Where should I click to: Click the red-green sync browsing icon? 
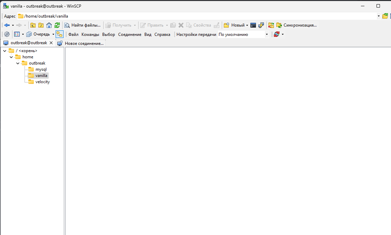click(277, 34)
